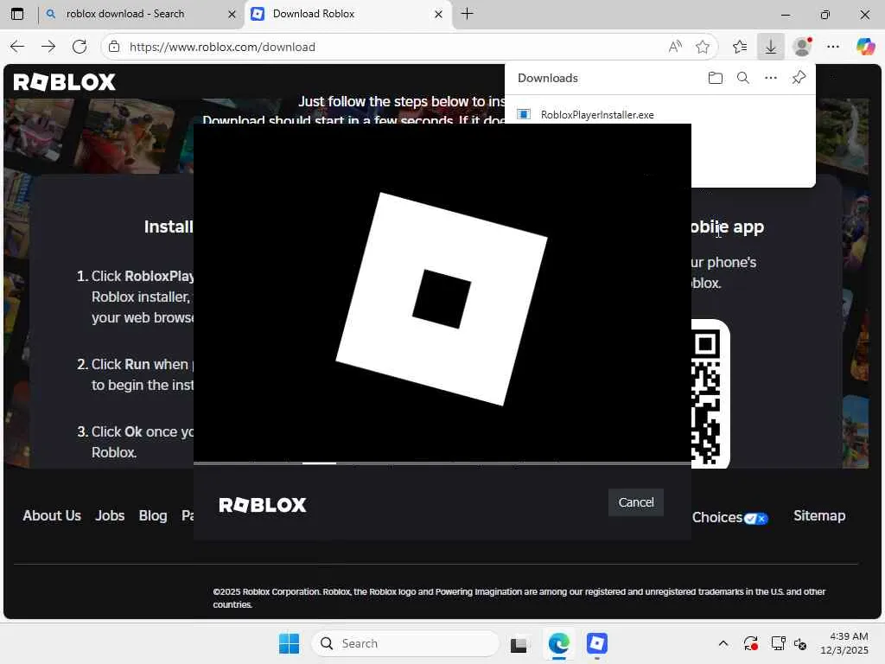Open Task View from the taskbar

coord(519,644)
